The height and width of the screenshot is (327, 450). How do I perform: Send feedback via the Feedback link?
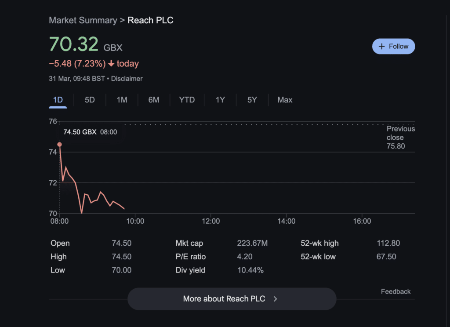tap(396, 292)
